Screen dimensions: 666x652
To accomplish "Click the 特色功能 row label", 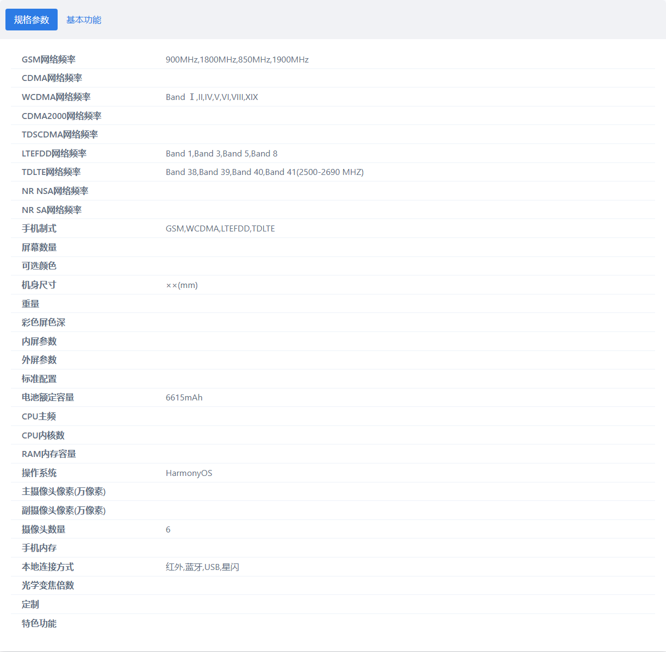I will click(39, 623).
